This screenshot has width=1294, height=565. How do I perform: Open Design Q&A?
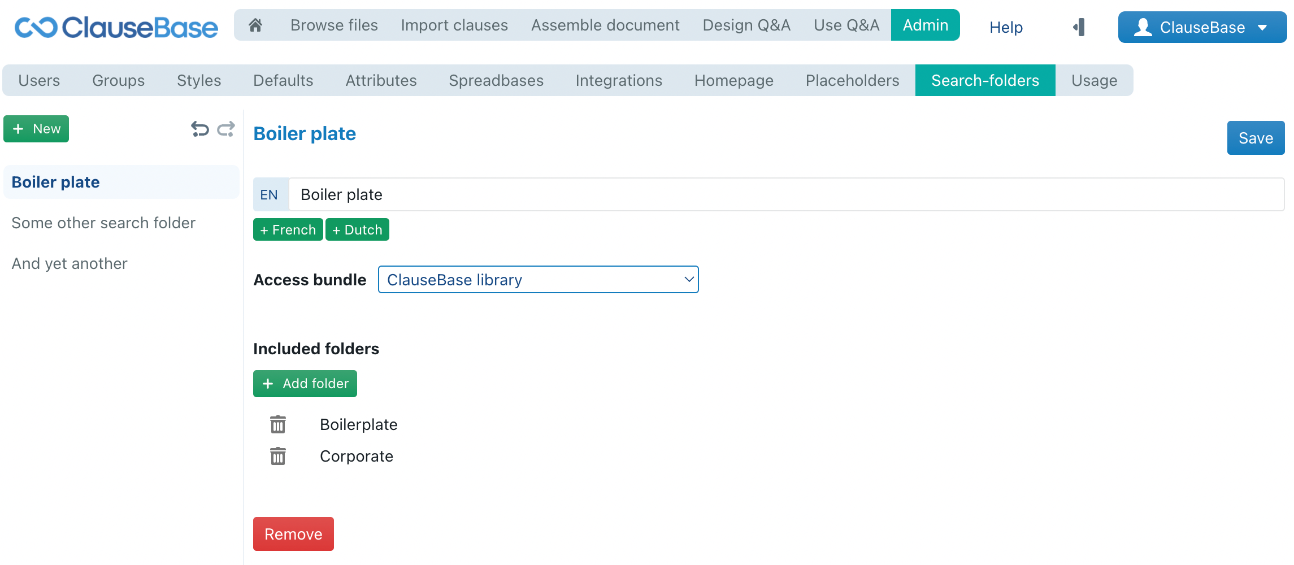[746, 25]
